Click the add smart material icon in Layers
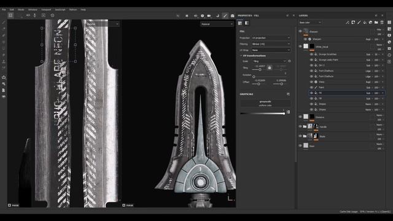The image size is (393, 221). pos(370,23)
